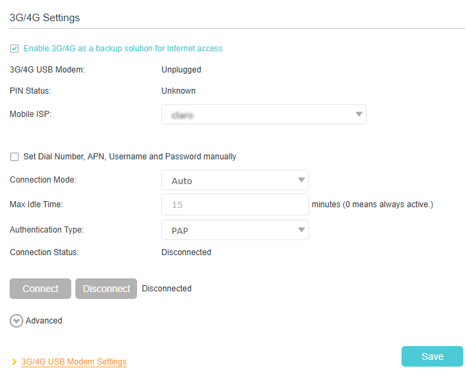Click the 'Connection Mode:' label
The height and width of the screenshot is (381, 466).
pos(43,180)
